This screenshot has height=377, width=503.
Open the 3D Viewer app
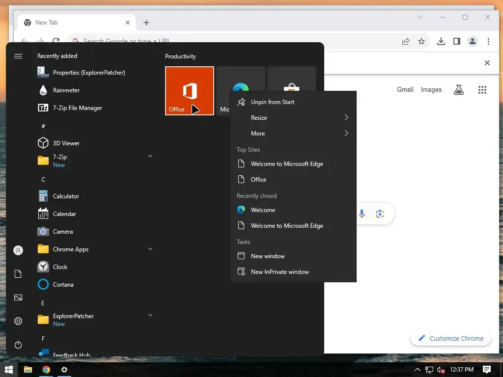[59, 143]
